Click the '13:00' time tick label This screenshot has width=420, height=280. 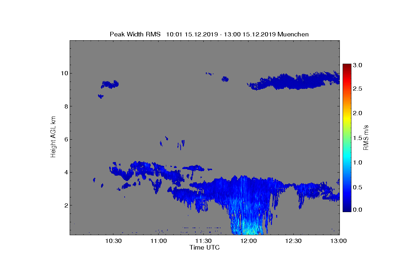pos(338,241)
